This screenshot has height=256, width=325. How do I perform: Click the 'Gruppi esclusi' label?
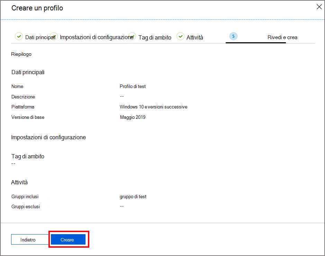click(26, 206)
